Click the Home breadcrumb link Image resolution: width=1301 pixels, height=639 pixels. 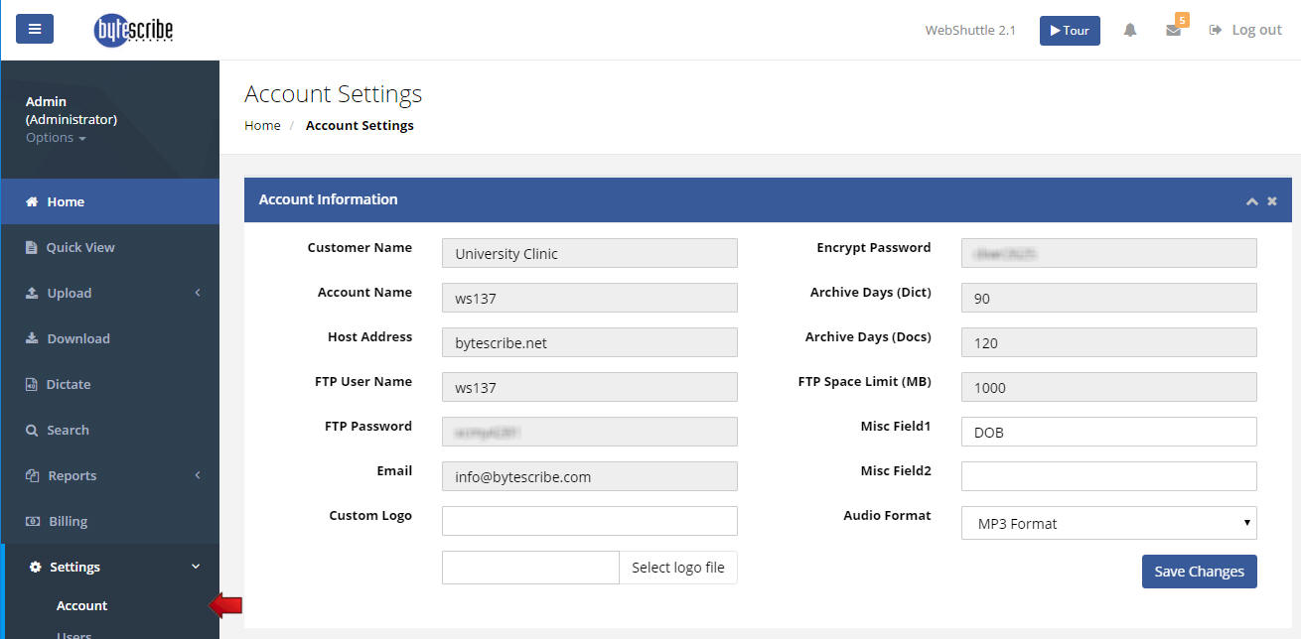pyautogui.click(x=262, y=125)
